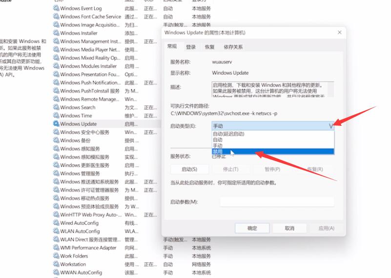The height and width of the screenshot is (278, 391).
Task: Click the gear icon beside Work Folders
Action: (56, 256)
